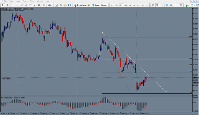Click the trendline's middle anchor point
This screenshot has width=199, height=115.
coord(134,62)
